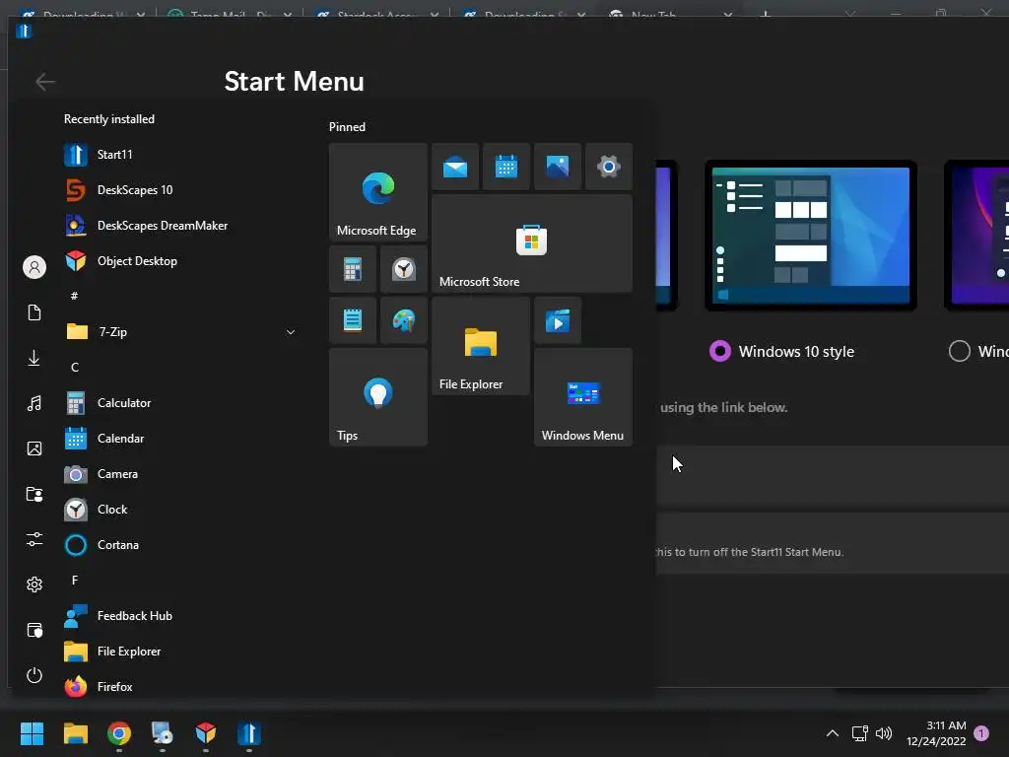Open Google Chrome from the taskbar
The height and width of the screenshot is (757, 1009).
[119, 733]
